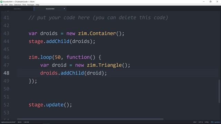Open the CRLF line ending selector
221x124 pixels.
(x=195, y=122)
